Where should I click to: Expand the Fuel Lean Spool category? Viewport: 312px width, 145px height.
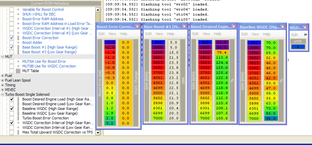[3, 80]
